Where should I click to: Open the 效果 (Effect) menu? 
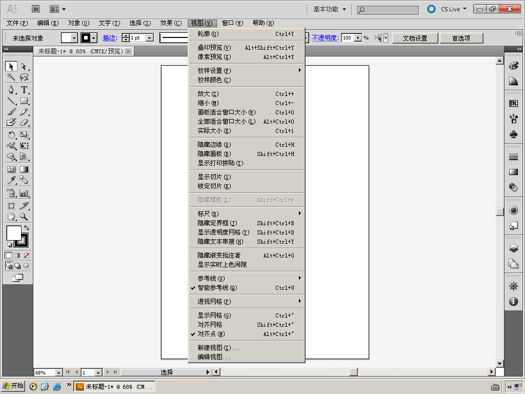click(x=171, y=23)
